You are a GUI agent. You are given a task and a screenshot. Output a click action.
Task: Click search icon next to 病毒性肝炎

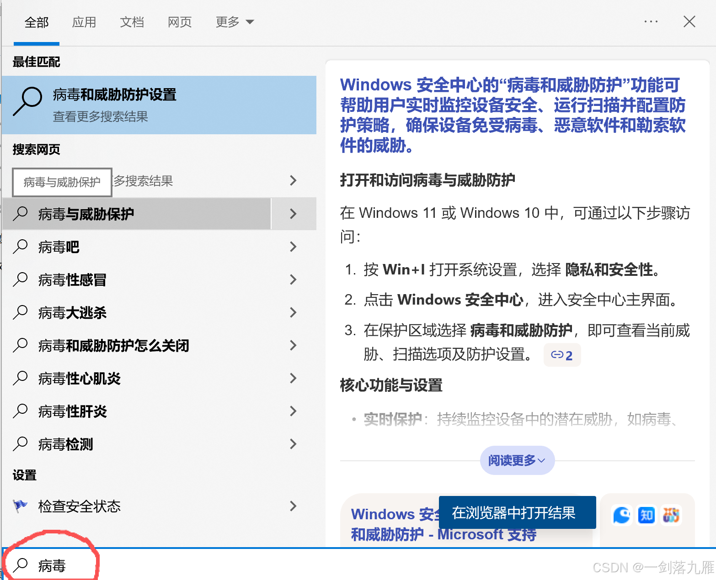pyautogui.click(x=20, y=411)
